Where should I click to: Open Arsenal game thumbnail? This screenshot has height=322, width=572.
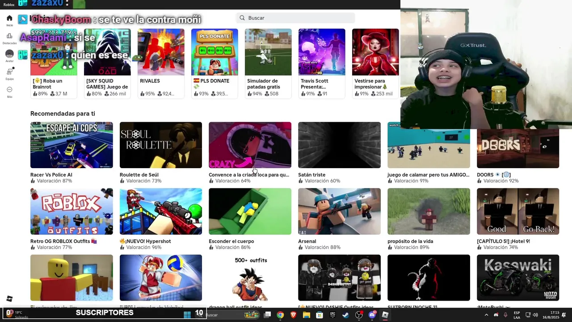tap(339, 211)
